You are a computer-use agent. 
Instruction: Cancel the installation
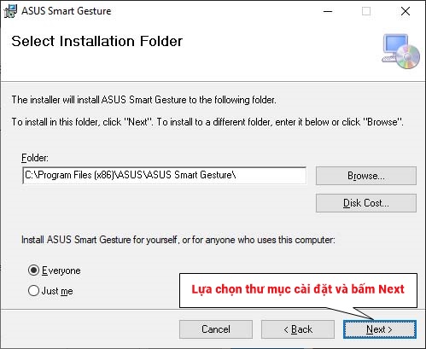click(216, 329)
